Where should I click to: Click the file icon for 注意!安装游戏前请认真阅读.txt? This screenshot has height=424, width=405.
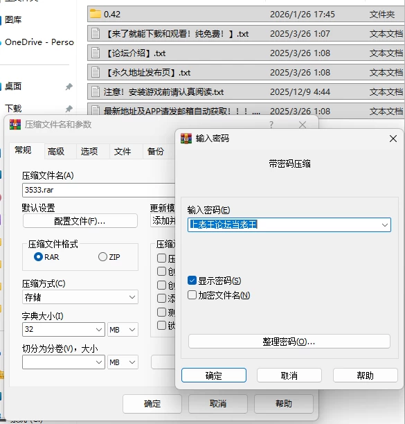click(x=96, y=91)
